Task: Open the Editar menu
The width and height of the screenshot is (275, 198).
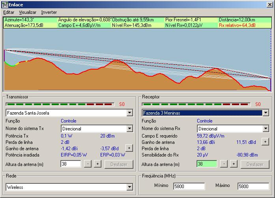Action: coord(9,13)
